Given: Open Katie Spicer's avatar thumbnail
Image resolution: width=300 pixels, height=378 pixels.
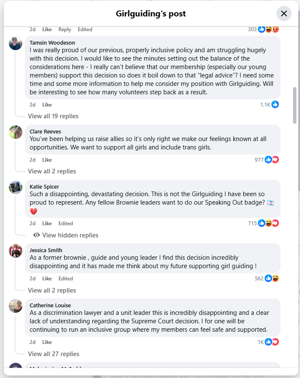Looking at the screenshot, I should point(16,187).
